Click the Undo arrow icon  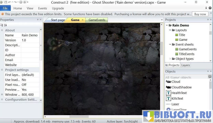[x=10, y=2]
